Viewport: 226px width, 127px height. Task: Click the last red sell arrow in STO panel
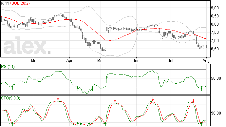[193, 101]
